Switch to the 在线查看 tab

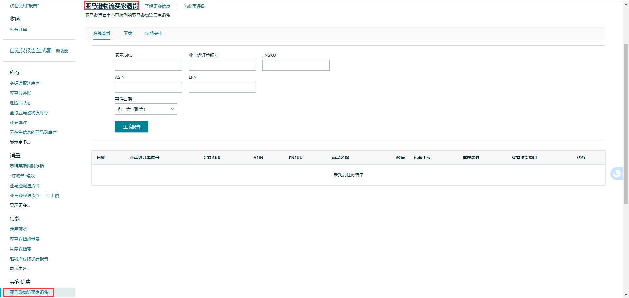(102, 33)
